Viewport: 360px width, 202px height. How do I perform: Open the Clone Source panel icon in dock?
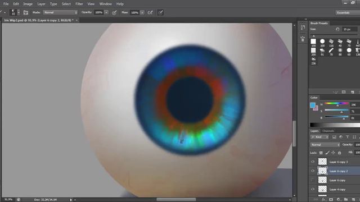pos(303,39)
